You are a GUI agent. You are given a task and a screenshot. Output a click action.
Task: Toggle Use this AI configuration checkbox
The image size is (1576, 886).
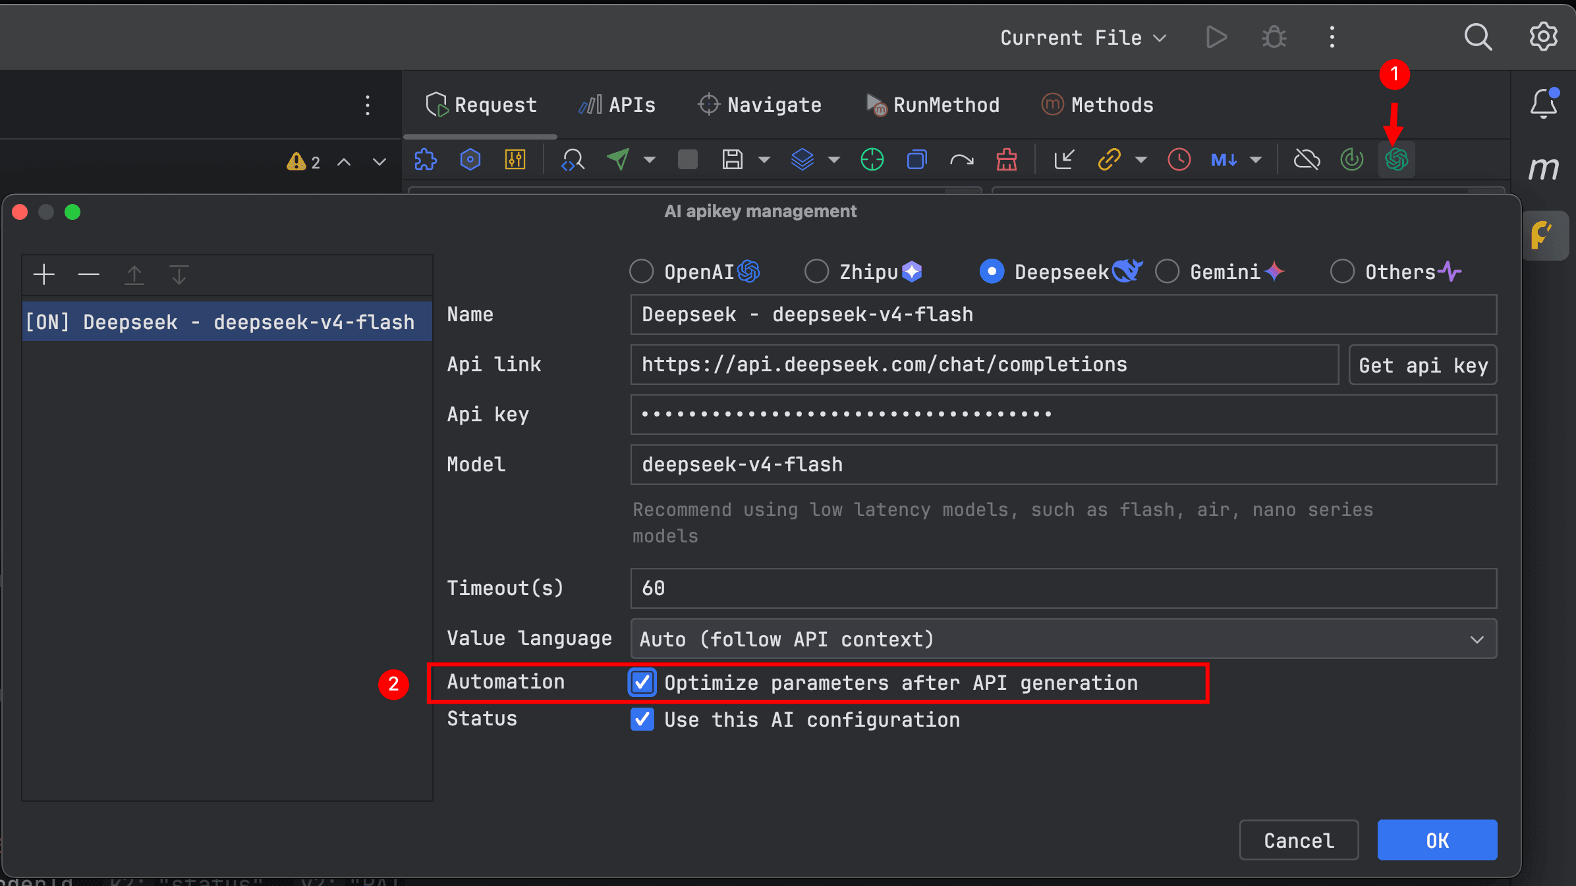(642, 719)
